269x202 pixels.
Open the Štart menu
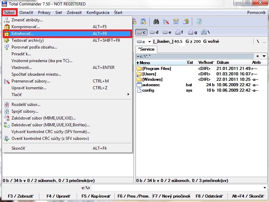pyautogui.click(x=118, y=13)
